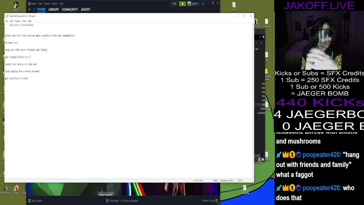Screen dimensions: 364x205
Task: Open Notepad Edit menu
Action: pos(11,21)
